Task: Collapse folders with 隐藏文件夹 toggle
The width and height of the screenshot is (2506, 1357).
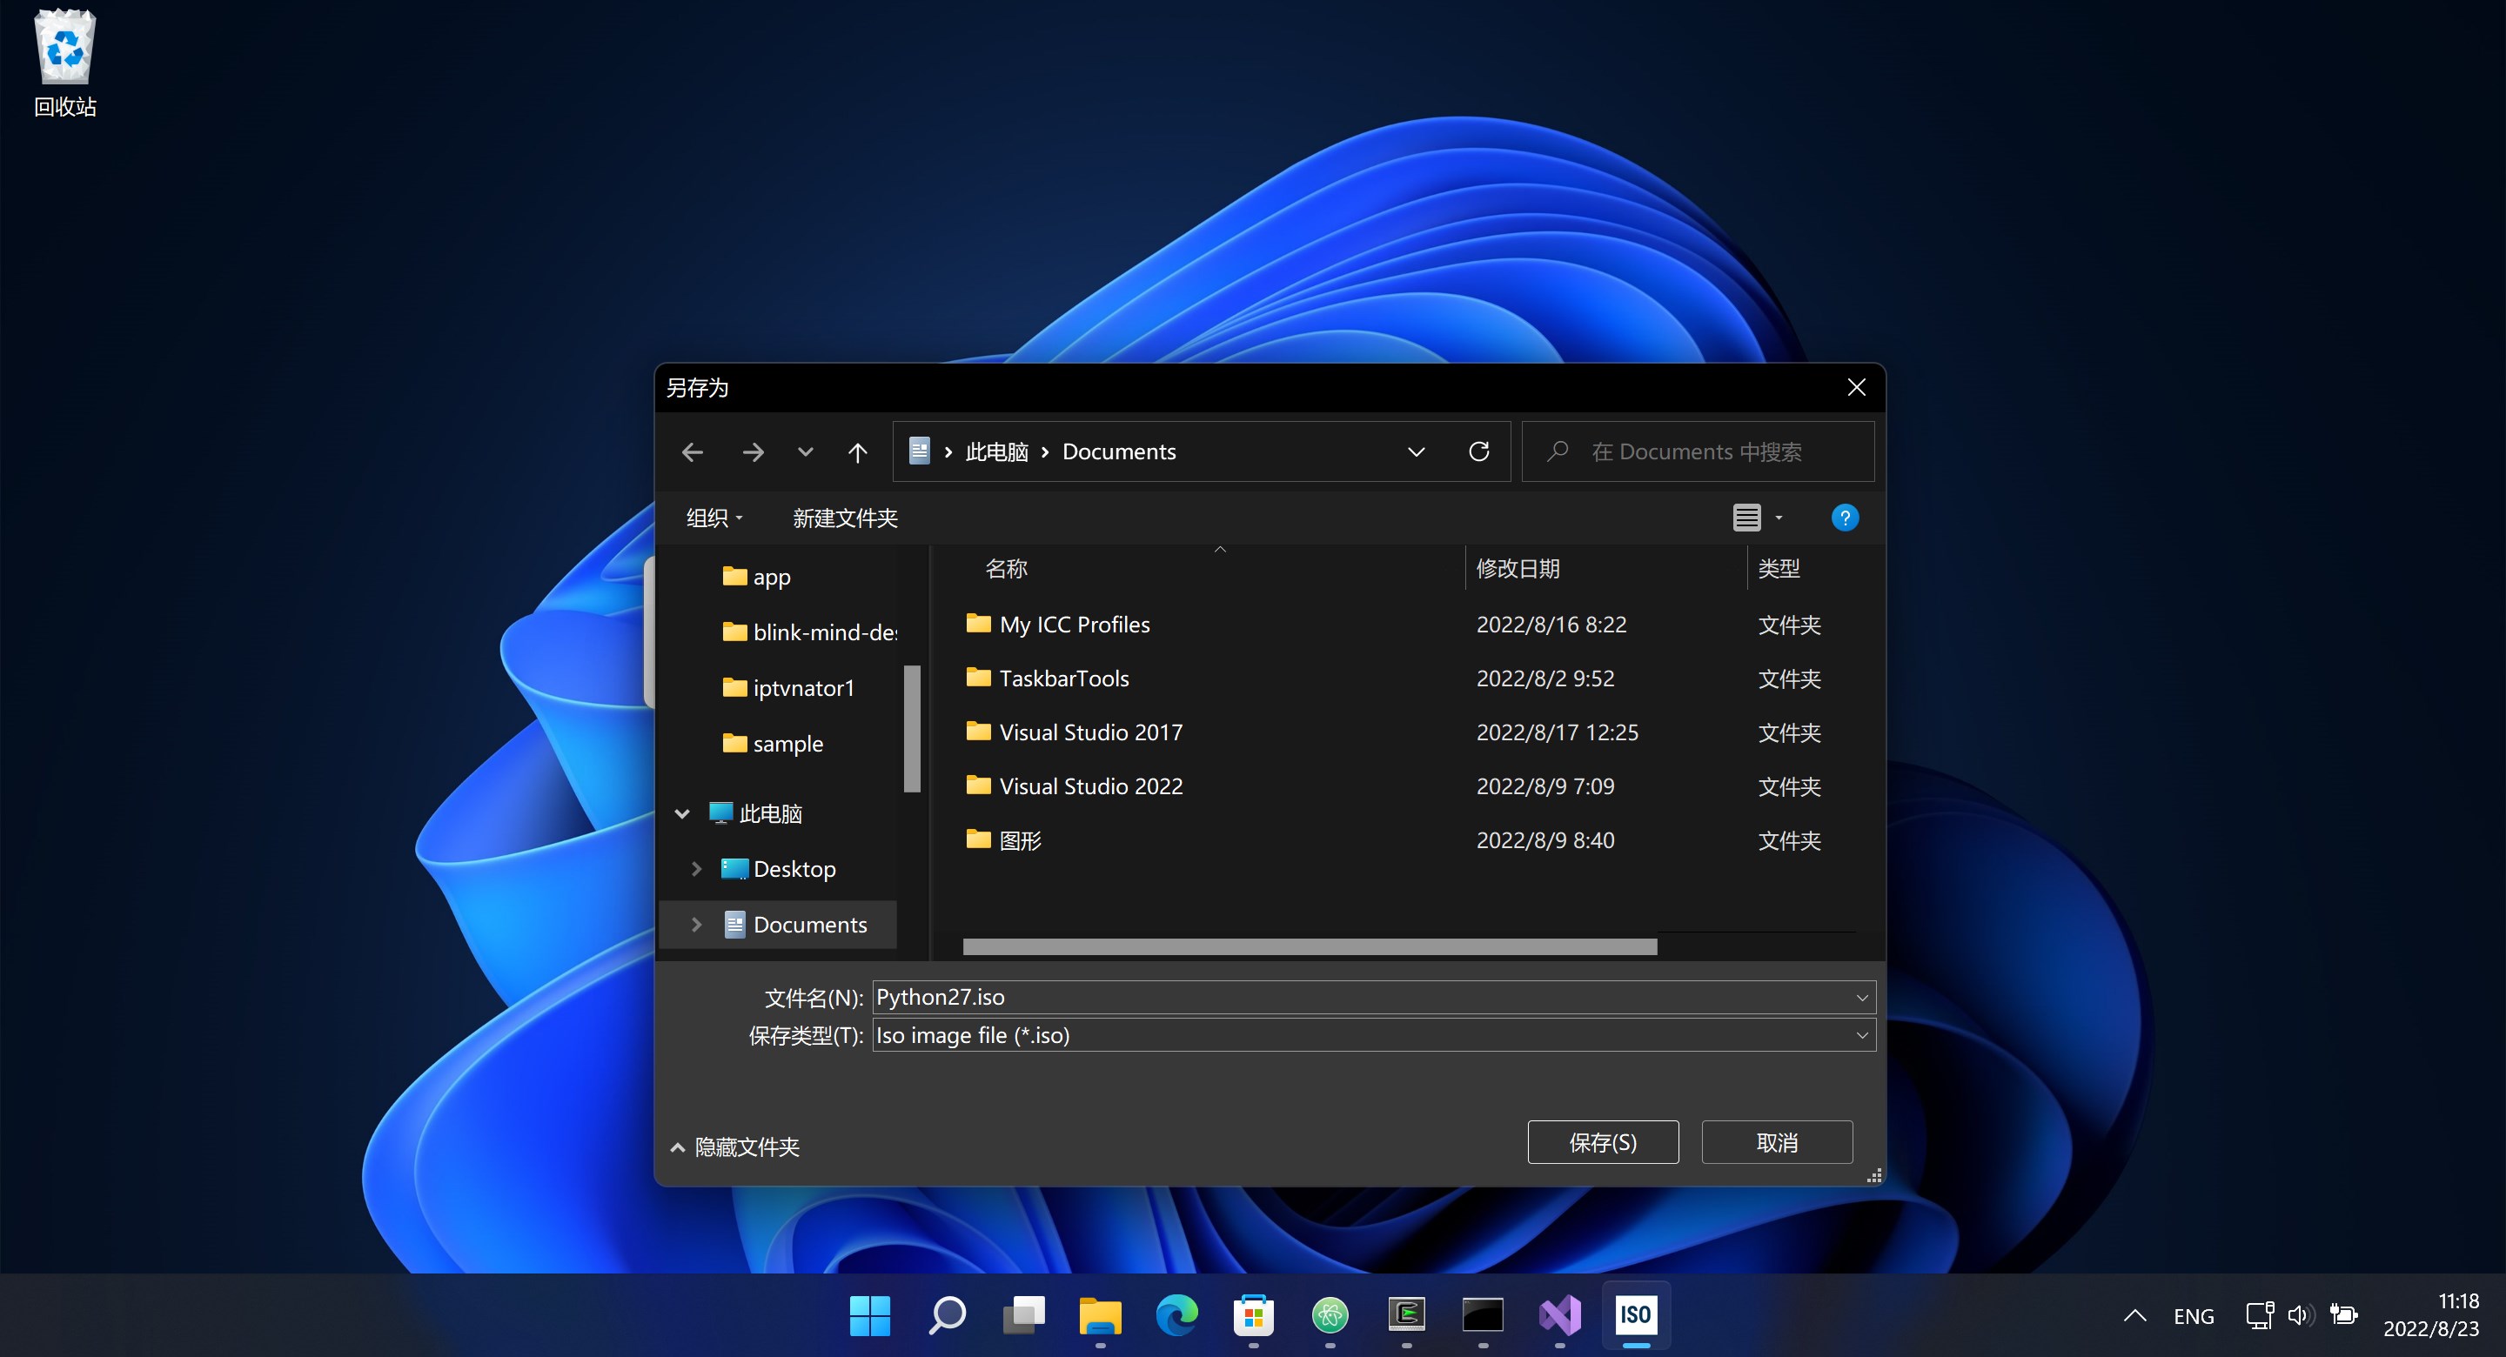Action: 735,1146
